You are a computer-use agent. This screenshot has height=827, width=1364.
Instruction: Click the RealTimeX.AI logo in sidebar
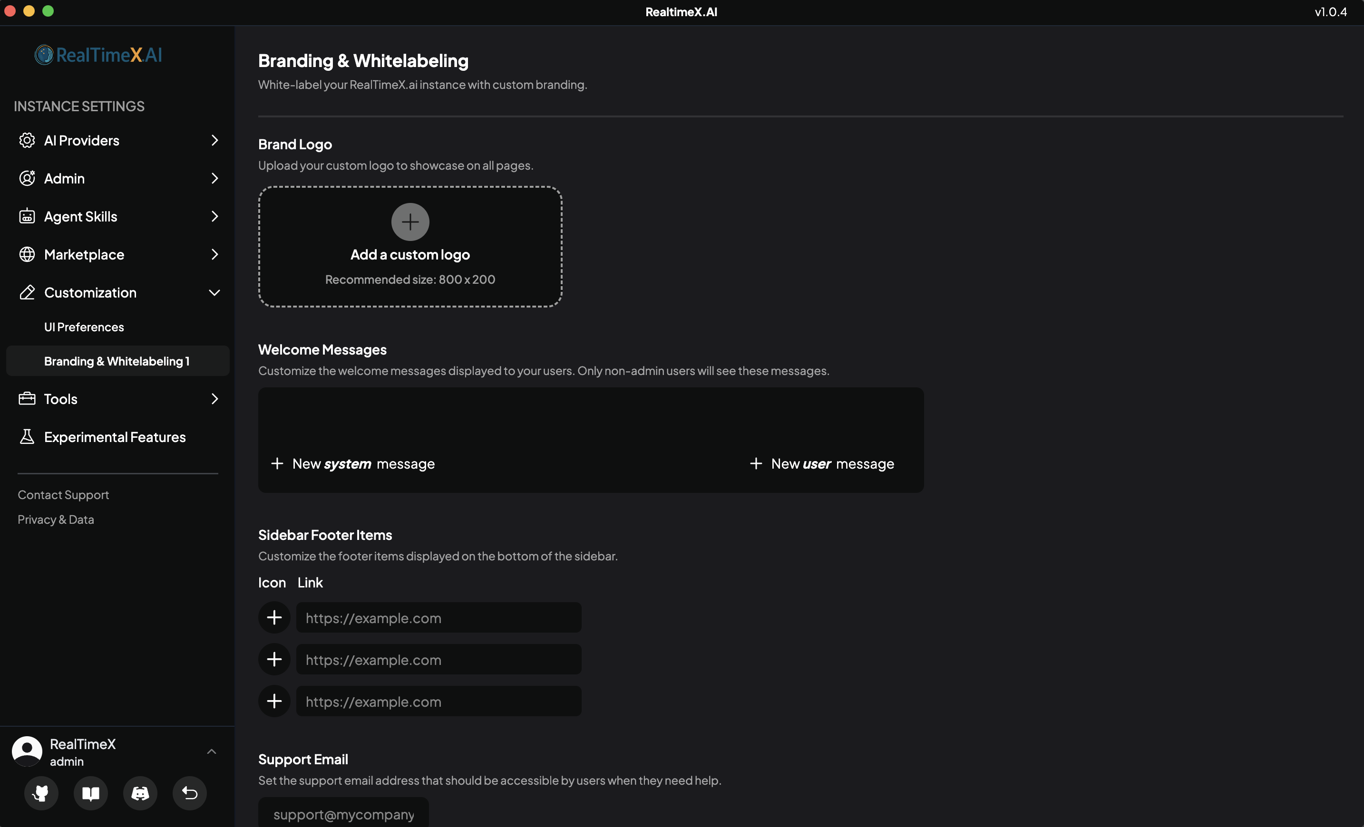click(x=98, y=55)
